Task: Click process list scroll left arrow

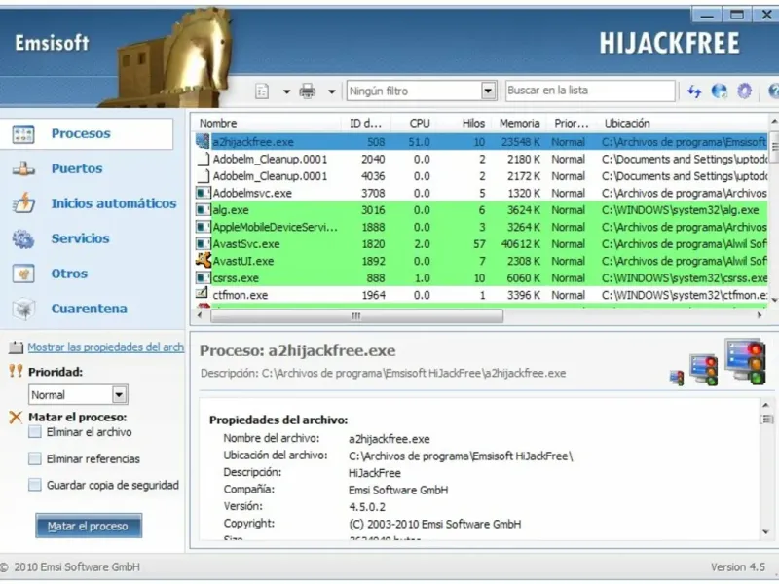Action: [200, 315]
